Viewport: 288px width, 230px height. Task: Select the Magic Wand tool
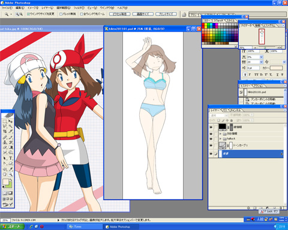pos(11,126)
